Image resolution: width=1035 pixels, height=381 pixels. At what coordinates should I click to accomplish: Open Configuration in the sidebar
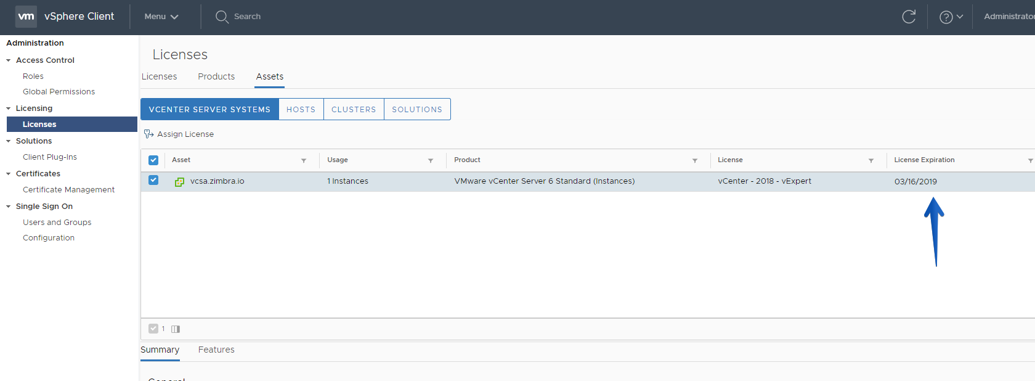[49, 238]
